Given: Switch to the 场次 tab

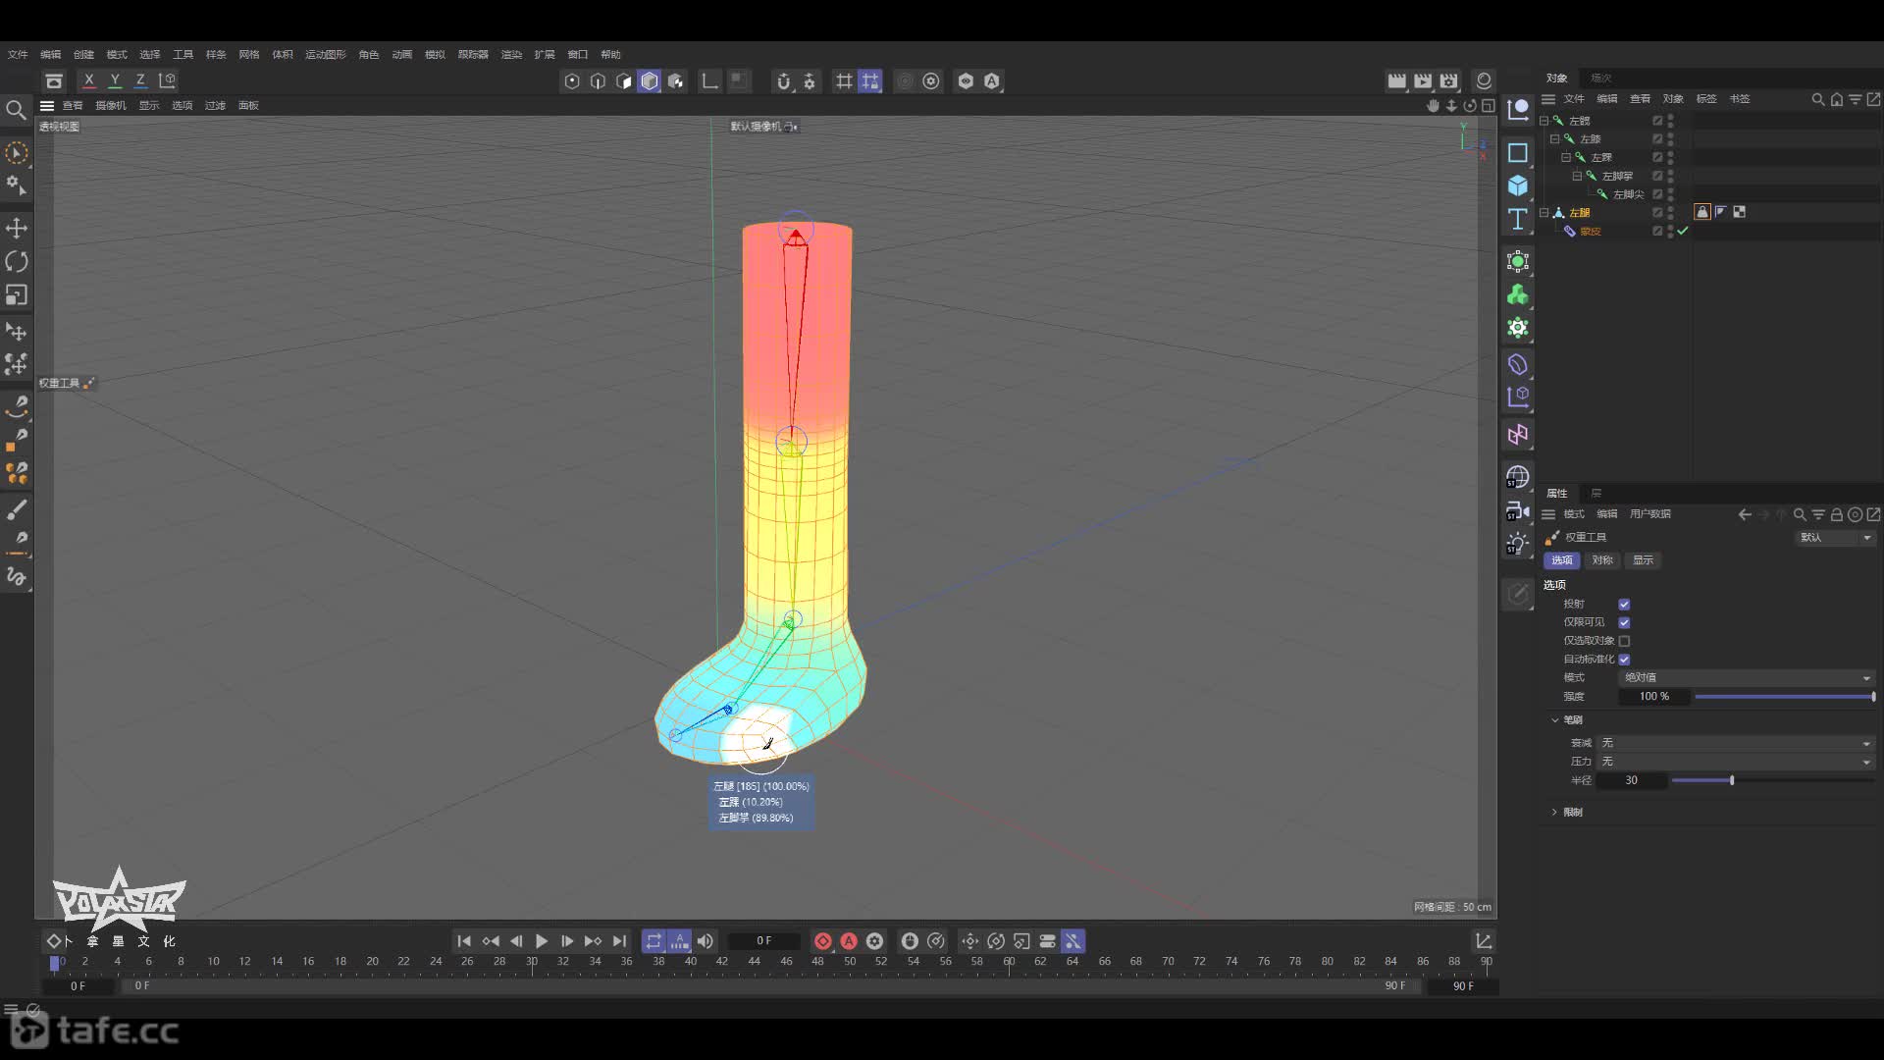Looking at the screenshot, I should (x=1601, y=79).
